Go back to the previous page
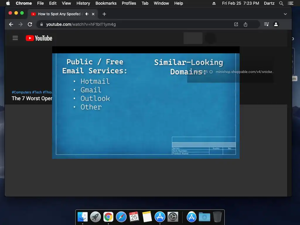The height and width of the screenshot is (225, 300). (11, 24)
